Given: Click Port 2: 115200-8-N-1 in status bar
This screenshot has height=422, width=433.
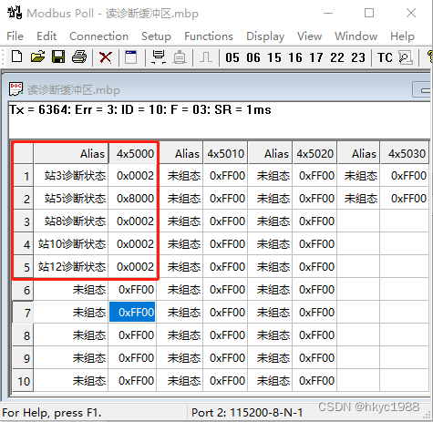Looking at the screenshot, I should pos(247,413).
